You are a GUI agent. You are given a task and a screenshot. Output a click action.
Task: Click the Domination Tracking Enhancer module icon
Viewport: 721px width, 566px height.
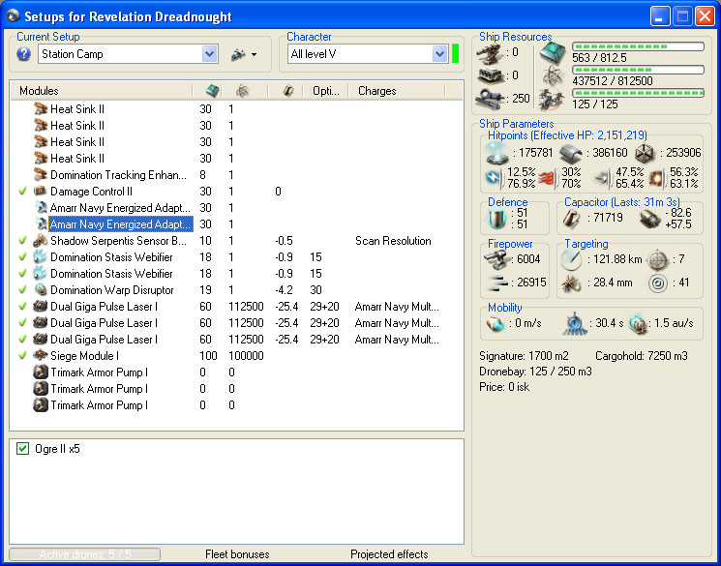click(x=41, y=175)
